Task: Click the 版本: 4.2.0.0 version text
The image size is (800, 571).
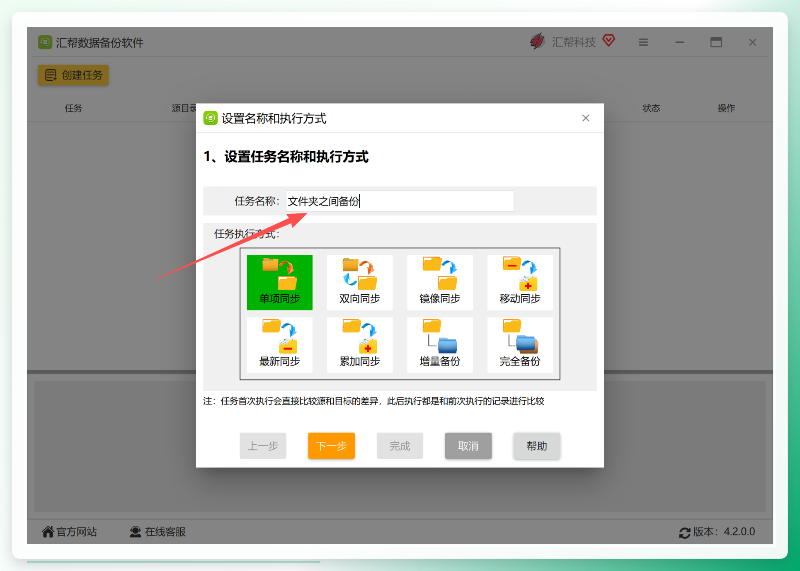Action: 724,532
